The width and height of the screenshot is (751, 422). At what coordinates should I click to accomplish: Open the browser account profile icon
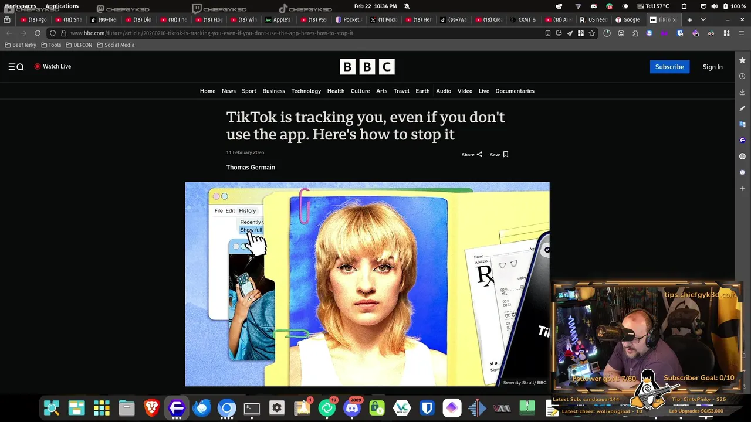point(621,33)
